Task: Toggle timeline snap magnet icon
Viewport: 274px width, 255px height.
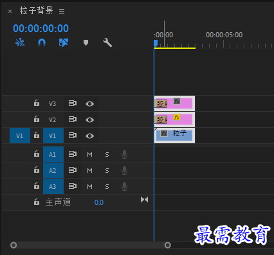Action: click(x=42, y=42)
